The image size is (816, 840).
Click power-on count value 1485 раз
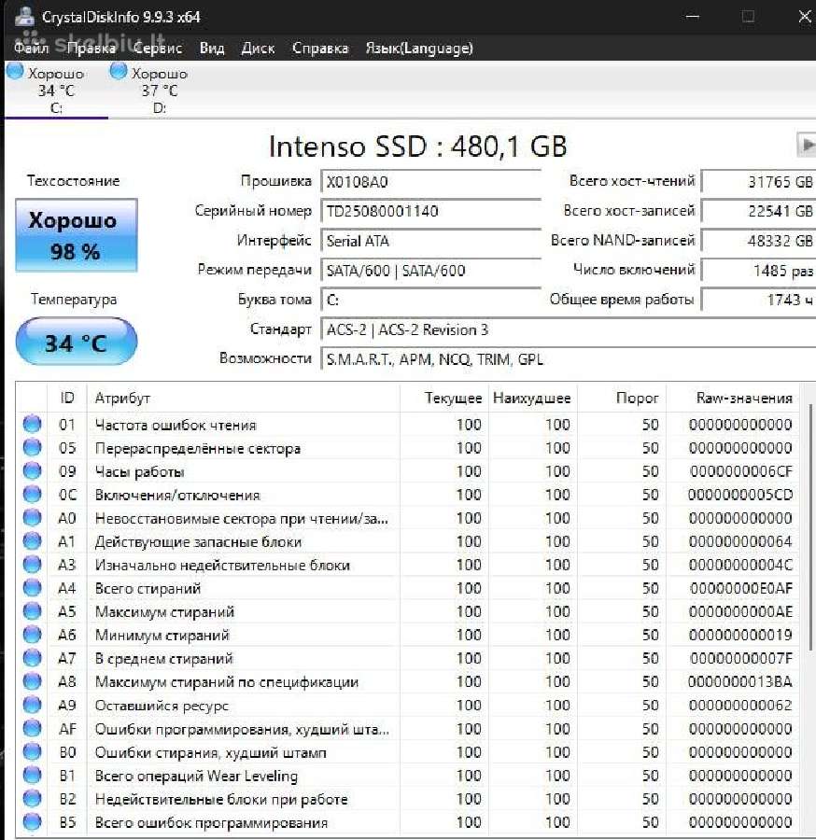[x=759, y=270]
